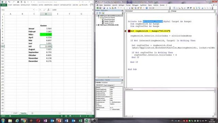This screenshot has height=123, width=218.
Task: Click the breakpoint dot beside Set rngBereich line
Action: point(125,31)
